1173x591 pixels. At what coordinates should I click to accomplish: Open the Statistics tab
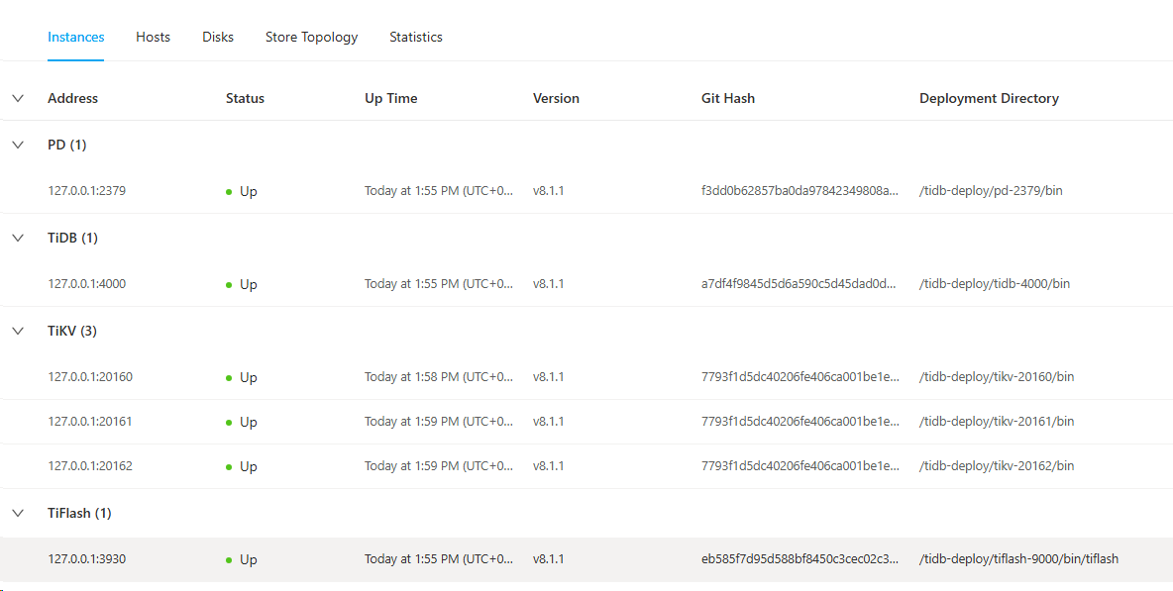click(x=415, y=37)
